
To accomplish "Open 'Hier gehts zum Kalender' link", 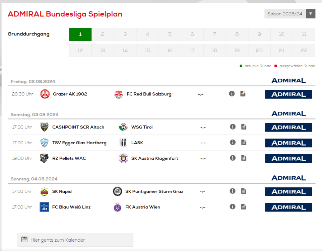I will [58, 240].
